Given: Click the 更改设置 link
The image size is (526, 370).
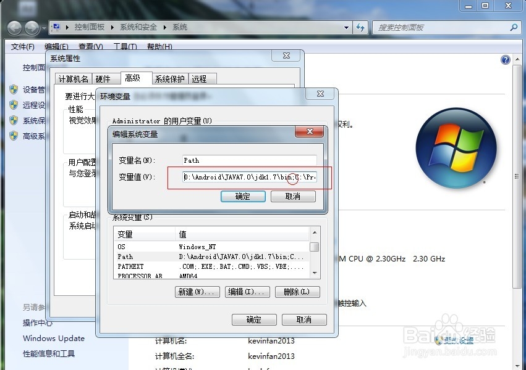Looking at the screenshot, I should coord(458,340).
